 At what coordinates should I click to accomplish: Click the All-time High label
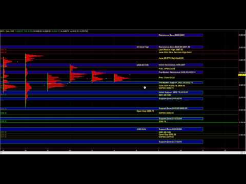point(142,47)
